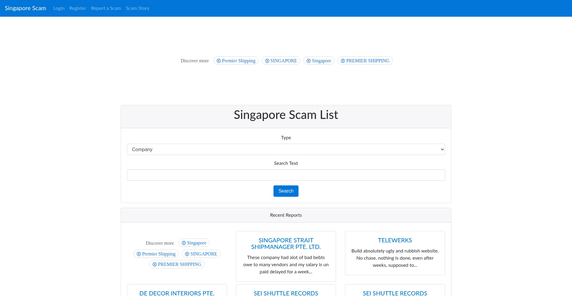Click arrow icon on Recent Reports SINGAPORE uppercase chip
The height and width of the screenshot is (296, 572).
pyautogui.click(x=187, y=254)
